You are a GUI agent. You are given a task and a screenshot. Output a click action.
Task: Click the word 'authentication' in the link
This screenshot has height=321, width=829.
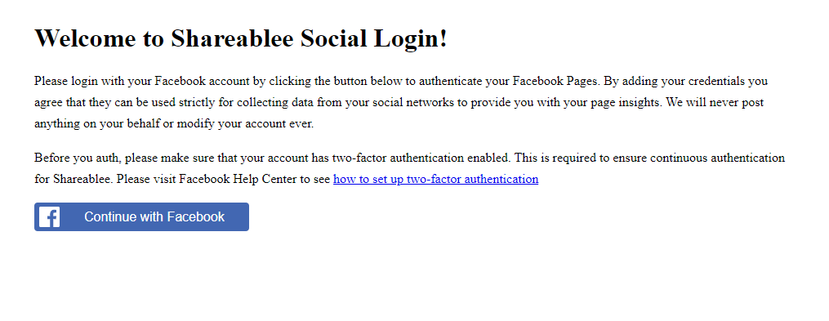(x=501, y=179)
